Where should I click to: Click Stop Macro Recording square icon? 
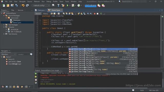coord(97,14)
